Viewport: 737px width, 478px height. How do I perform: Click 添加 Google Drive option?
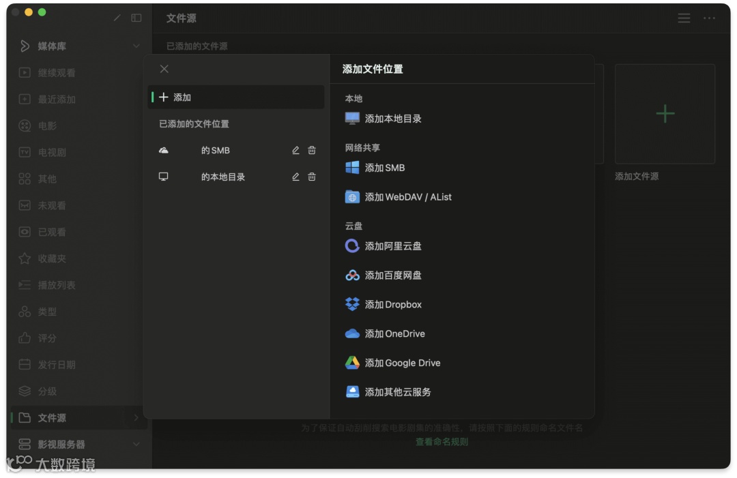coord(392,363)
